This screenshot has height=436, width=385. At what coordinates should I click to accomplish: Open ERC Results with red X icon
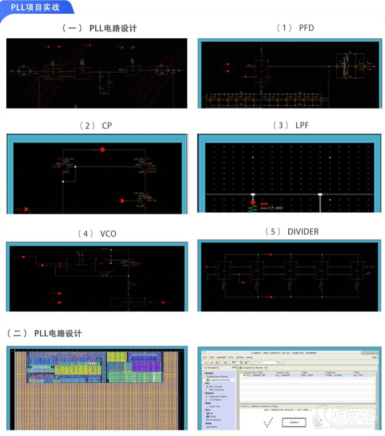click(x=215, y=387)
